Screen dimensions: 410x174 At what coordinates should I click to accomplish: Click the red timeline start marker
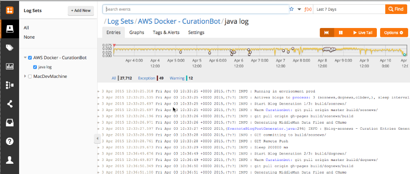pyautogui.click(x=114, y=45)
